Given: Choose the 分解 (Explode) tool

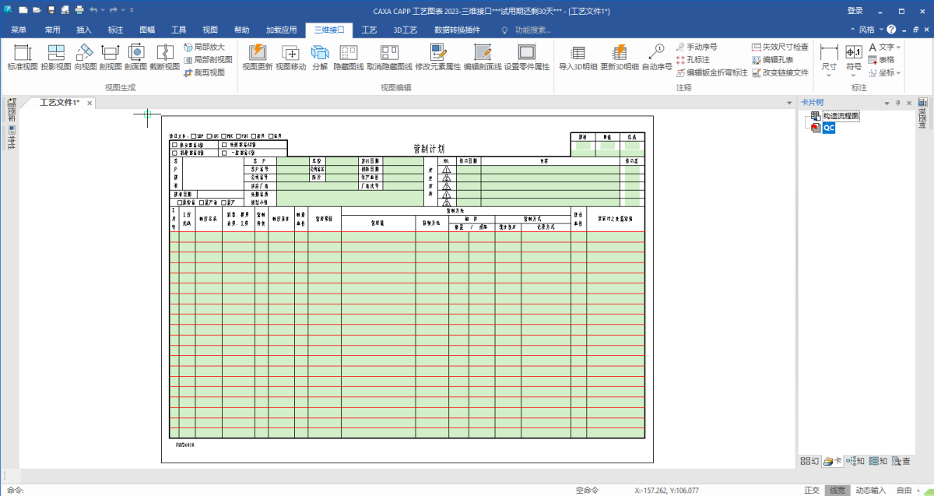Looking at the screenshot, I should [320, 57].
